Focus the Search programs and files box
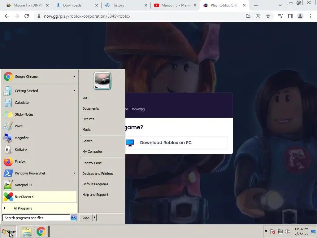Image resolution: width=317 pixels, height=238 pixels. click(x=37, y=218)
